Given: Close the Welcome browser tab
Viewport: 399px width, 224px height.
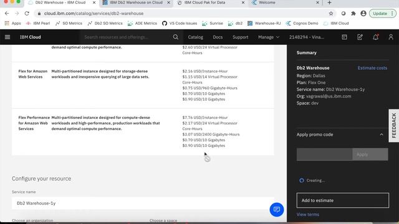Looking at the screenshot, I should pyautogui.click(x=317, y=2).
